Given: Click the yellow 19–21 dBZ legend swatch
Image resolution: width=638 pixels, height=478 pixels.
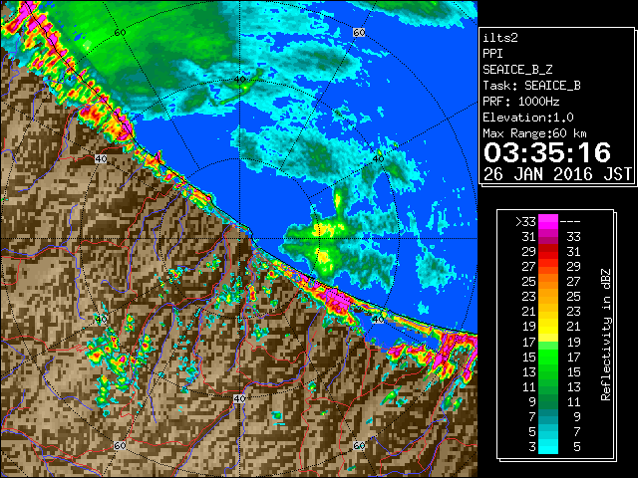Looking at the screenshot, I should pyautogui.click(x=548, y=327).
